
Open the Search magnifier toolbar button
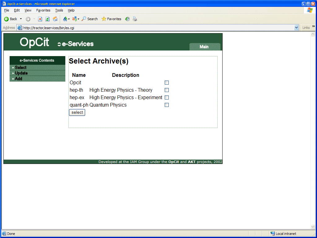[x=89, y=19]
